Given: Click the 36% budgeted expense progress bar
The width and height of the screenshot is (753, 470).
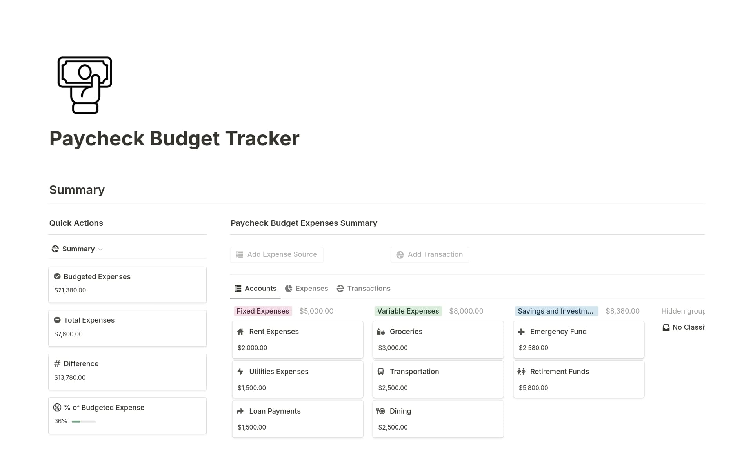Looking at the screenshot, I should tap(84, 421).
